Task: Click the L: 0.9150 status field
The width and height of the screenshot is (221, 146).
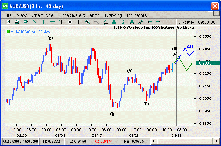Action: point(78,141)
